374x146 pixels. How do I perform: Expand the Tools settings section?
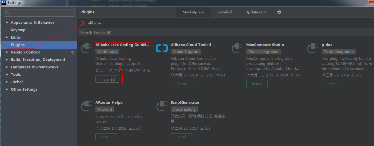[7, 75]
